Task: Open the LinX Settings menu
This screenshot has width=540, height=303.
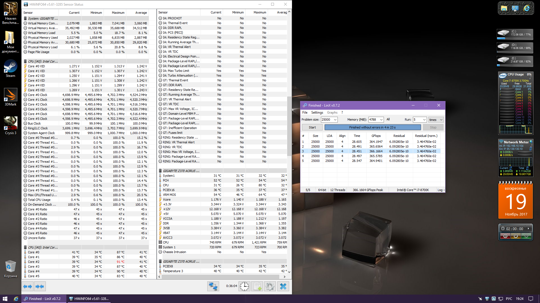Action: tap(317, 113)
